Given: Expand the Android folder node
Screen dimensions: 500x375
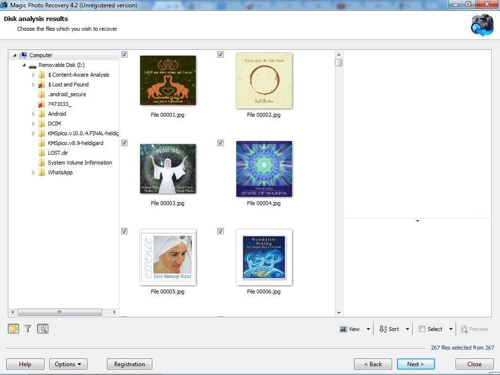Looking at the screenshot, I should pos(33,114).
